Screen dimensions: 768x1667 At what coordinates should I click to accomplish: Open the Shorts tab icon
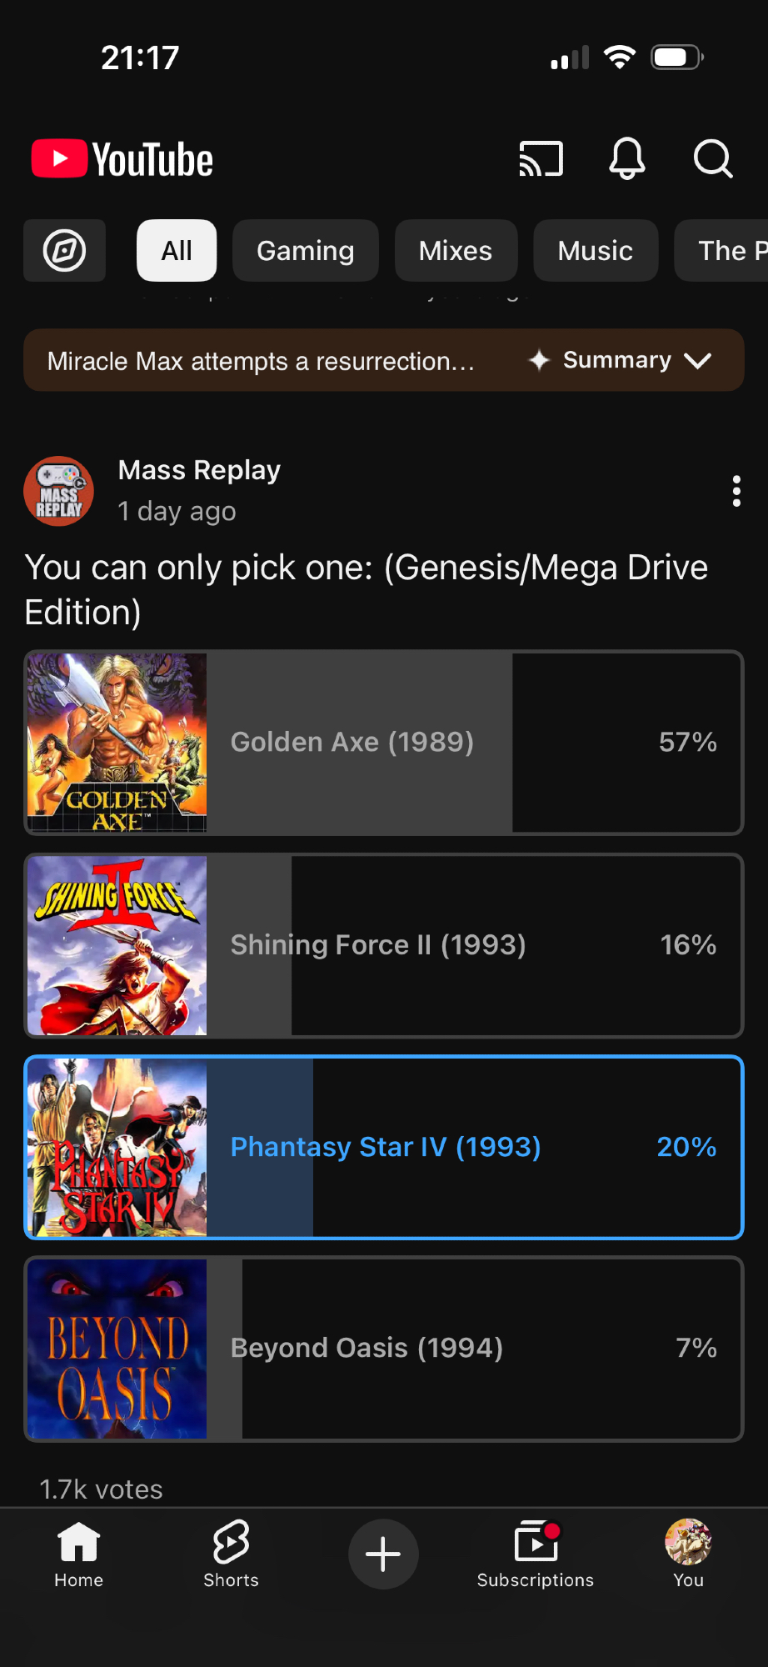[x=231, y=1553]
